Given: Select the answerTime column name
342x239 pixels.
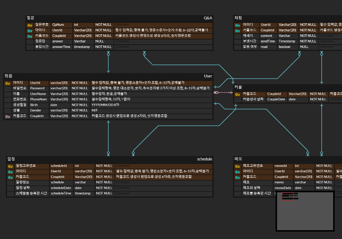Looking at the screenshot, I should (x=62, y=47).
